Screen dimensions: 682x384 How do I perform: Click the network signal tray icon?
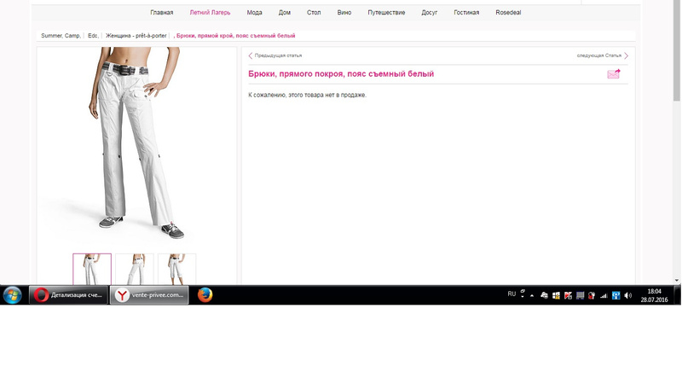coord(604,295)
